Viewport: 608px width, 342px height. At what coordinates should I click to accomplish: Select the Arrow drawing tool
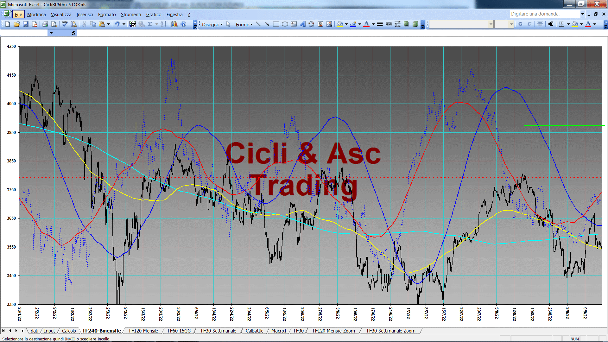coord(267,24)
